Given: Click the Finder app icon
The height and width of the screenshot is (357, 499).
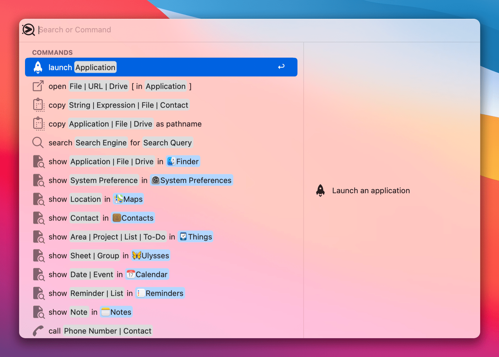Looking at the screenshot, I should pos(171,161).
